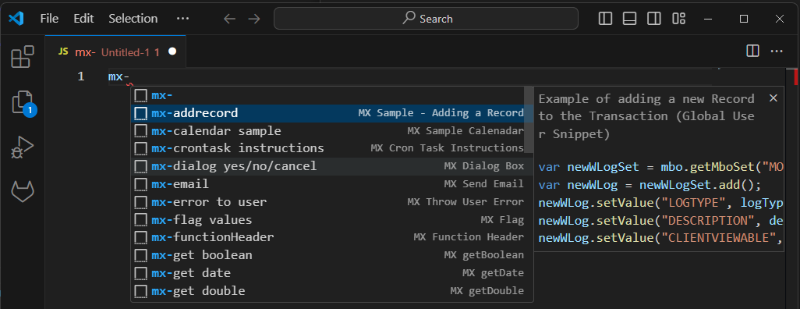Screen dimensions: 800x309
Task: Click the suggestion list scrollbar thumb
Action: point(529,120)
